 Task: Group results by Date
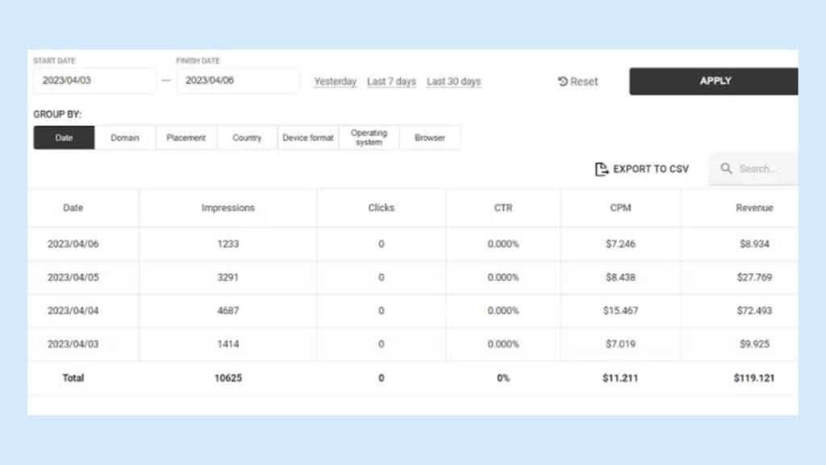point(64,138)
